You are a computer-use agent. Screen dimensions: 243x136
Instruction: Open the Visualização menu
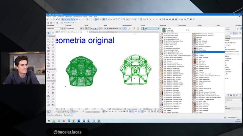(x=61, y=17)
